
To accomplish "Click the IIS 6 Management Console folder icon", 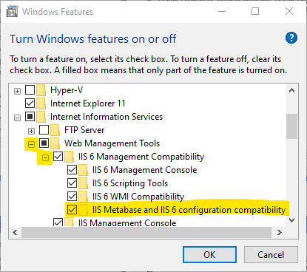I will 83,170.
